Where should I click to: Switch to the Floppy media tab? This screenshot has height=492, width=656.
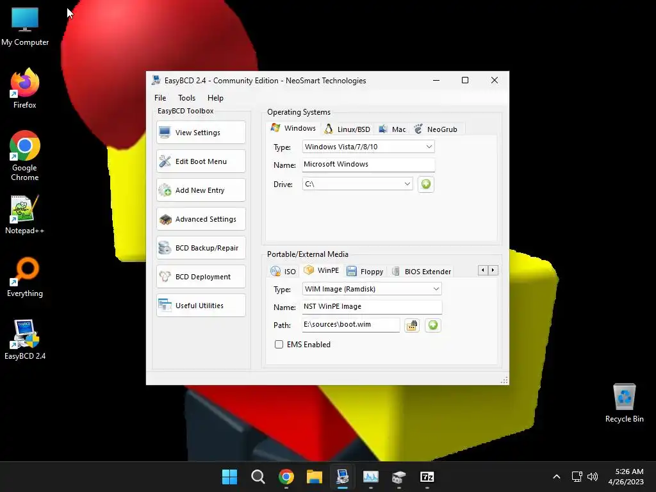click(365, 272)
